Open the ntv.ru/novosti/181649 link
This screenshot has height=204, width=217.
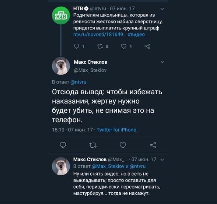point(99,35)
